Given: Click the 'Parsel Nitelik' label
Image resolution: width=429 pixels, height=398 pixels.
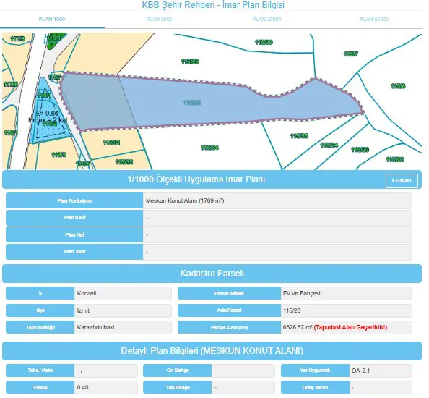Looking at the screenshot, I should pyautogui.click(x=229, y=294).
